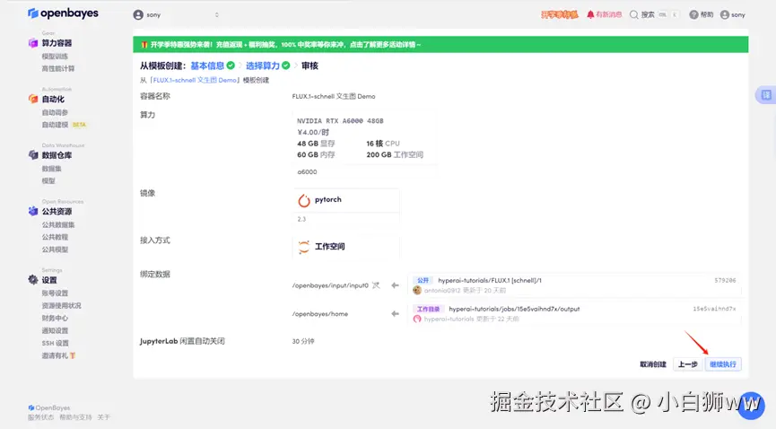Click the 设置 gear icon in sidebar
Image resolution: width=776 pixels, height=429 pixels.
coord(33,280)
